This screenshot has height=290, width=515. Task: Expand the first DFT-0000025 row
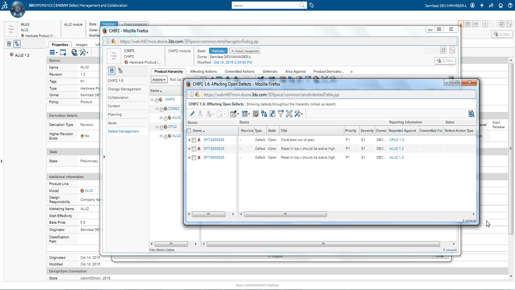click(x=189, y=149)
